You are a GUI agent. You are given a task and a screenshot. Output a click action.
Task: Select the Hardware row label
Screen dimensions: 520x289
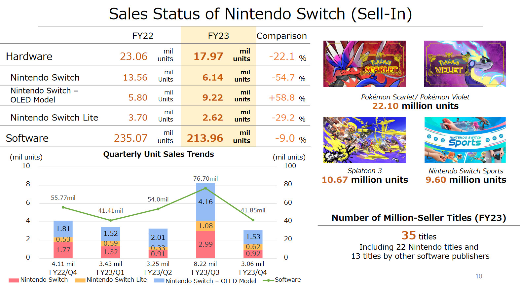29,56
